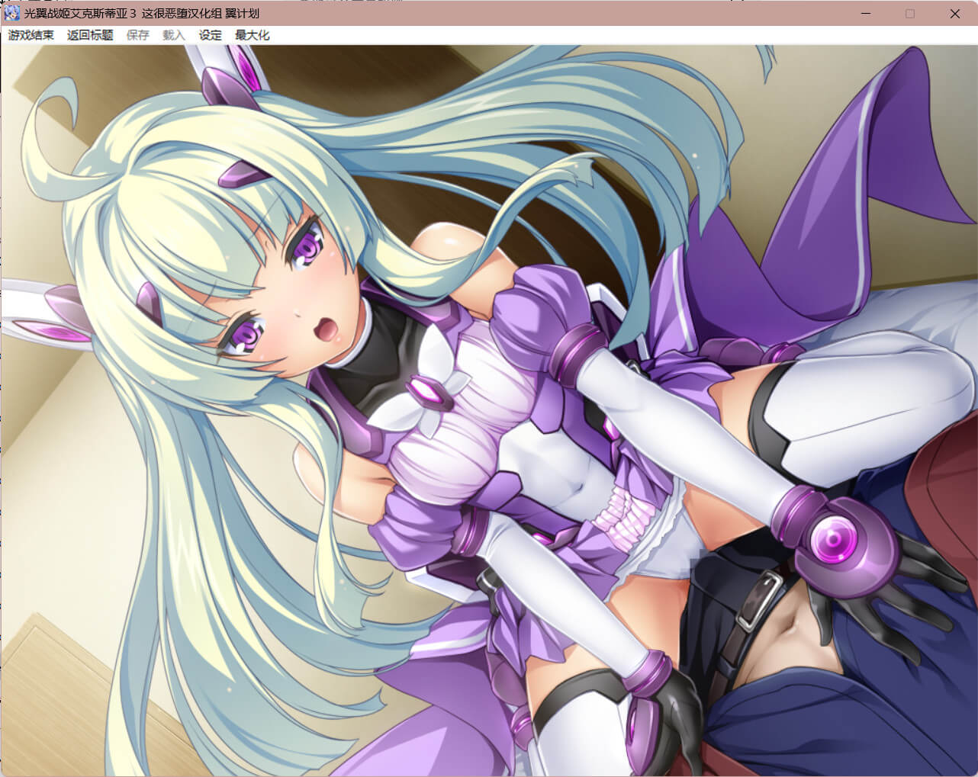Click the greyed-out 保存 menu item

[138, 35]
